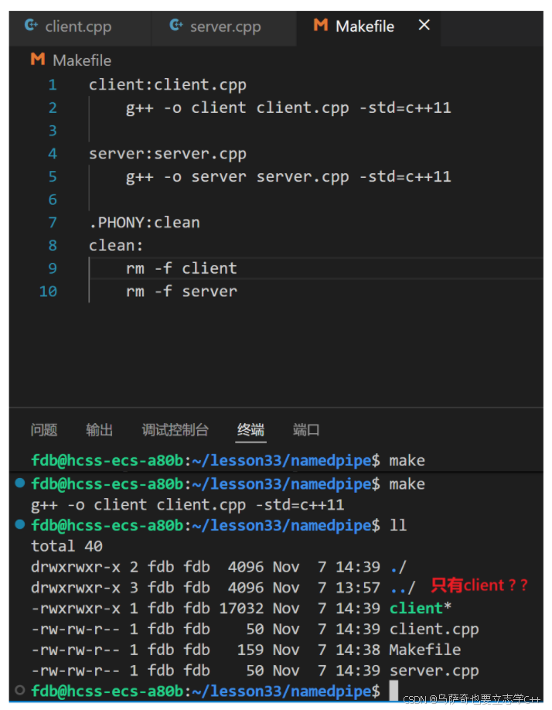Open the 端口 panel tab
This screenshot has height=710, width=552.
[x=306, y=430]
